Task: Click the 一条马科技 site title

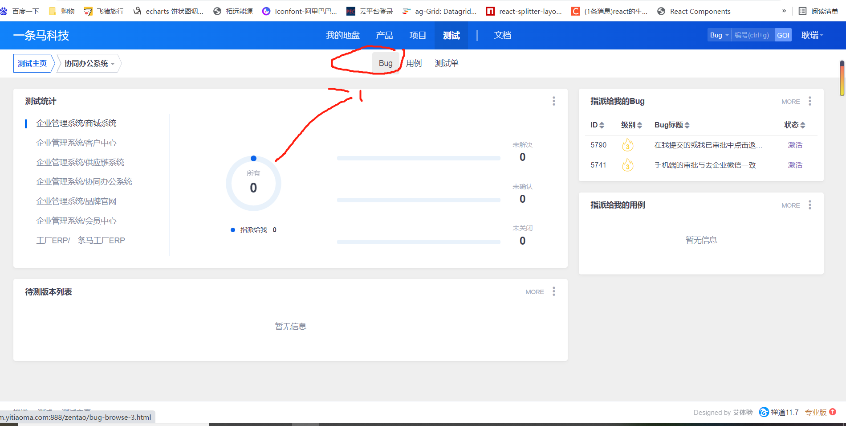Action: (41, 35)
